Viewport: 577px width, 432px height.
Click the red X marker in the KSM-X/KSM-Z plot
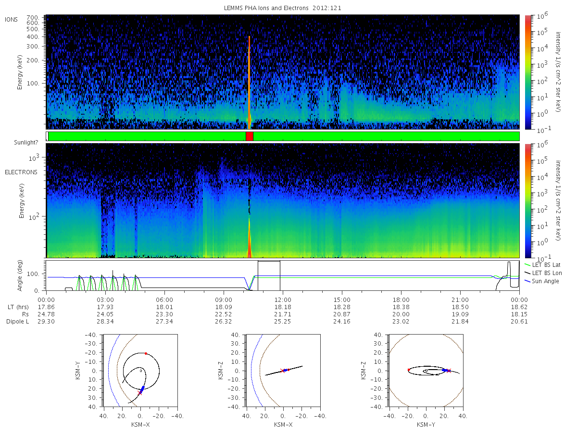[x=282, y=371]
